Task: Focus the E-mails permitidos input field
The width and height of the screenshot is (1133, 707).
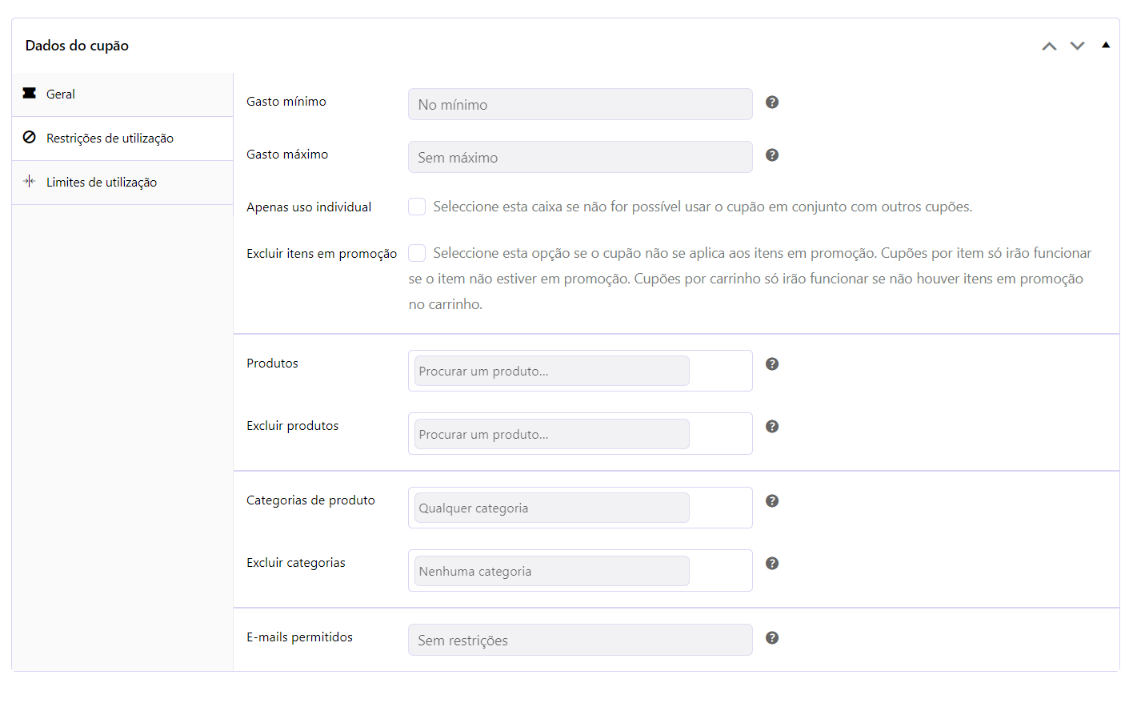Action: [580, 640]
